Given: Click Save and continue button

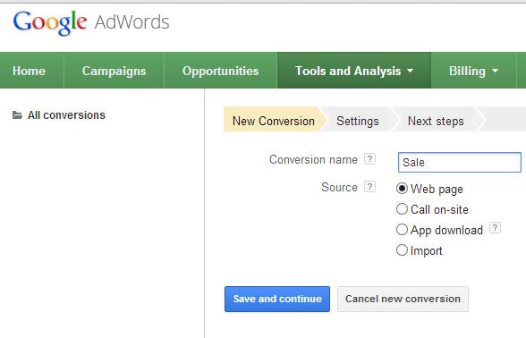Looking at the screenshot, I should [277, 299].
